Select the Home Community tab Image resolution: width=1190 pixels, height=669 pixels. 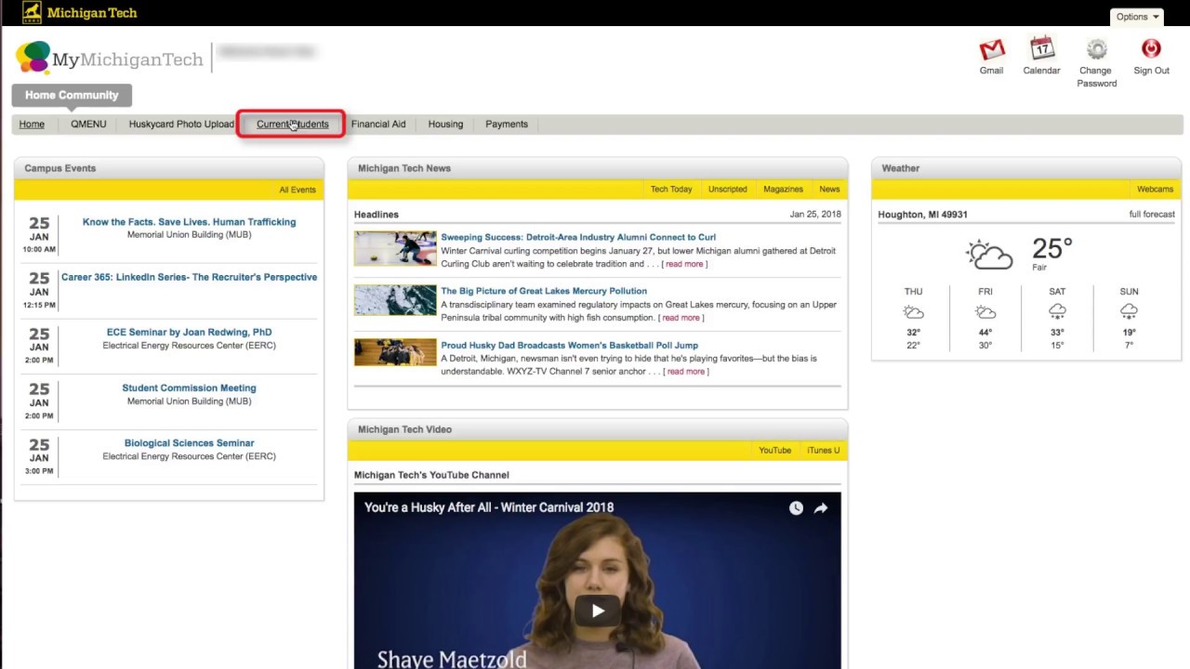[72, 95]
